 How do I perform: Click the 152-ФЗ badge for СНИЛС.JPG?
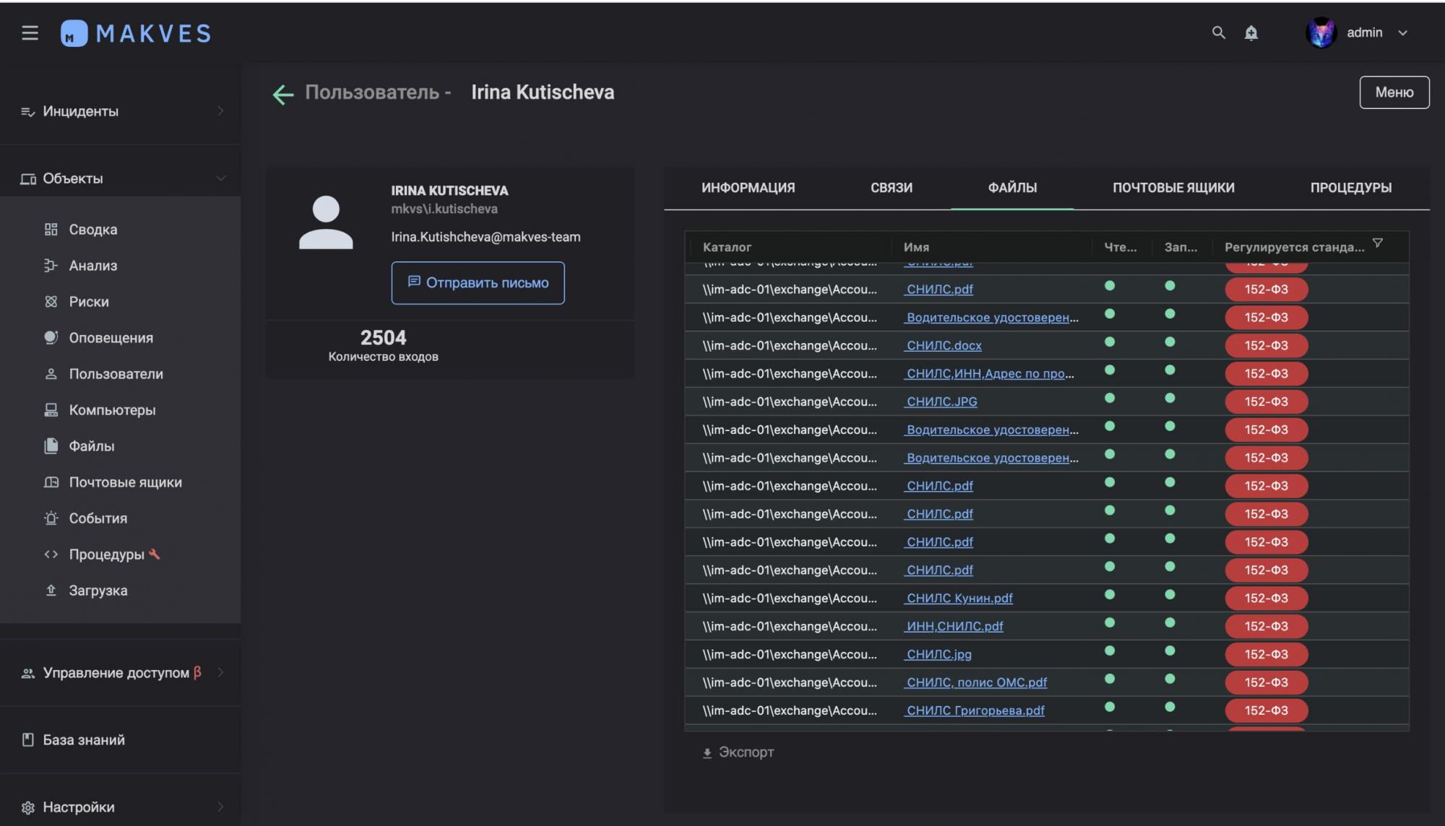[x=1266, y=401]
